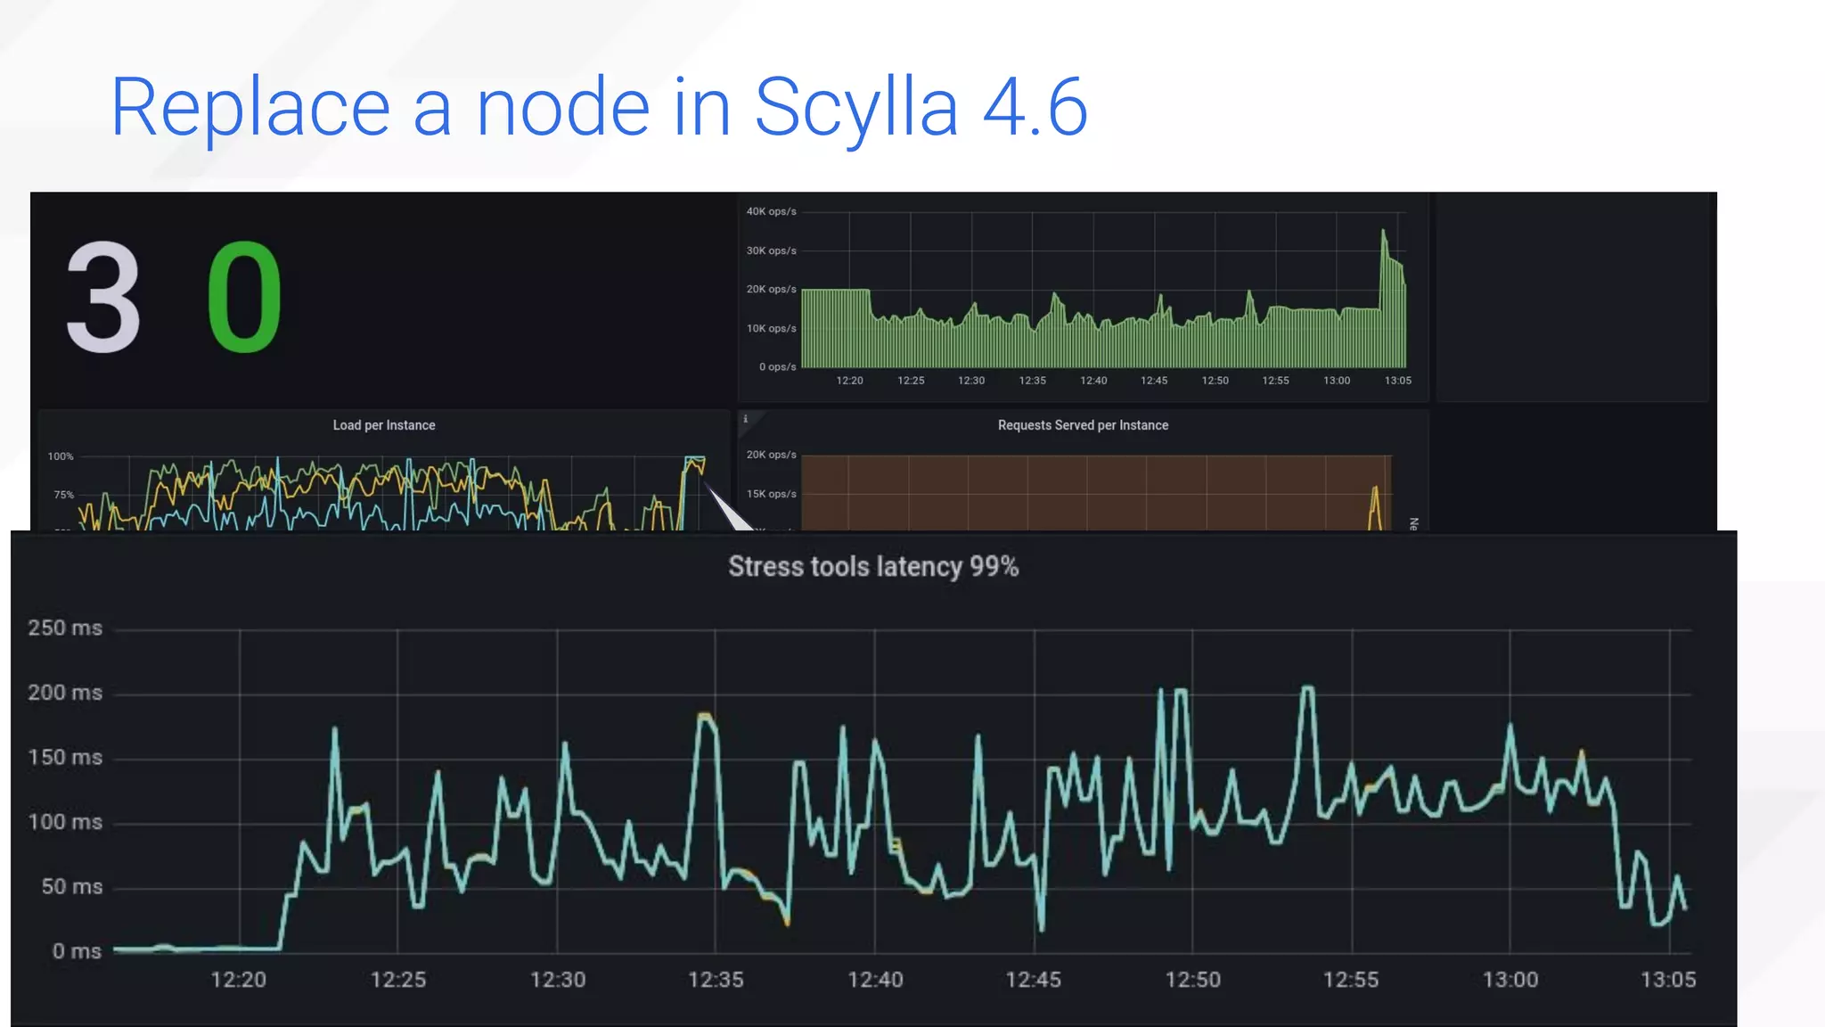
Task: Click the green 0 stat value
Action: (244, 299)
